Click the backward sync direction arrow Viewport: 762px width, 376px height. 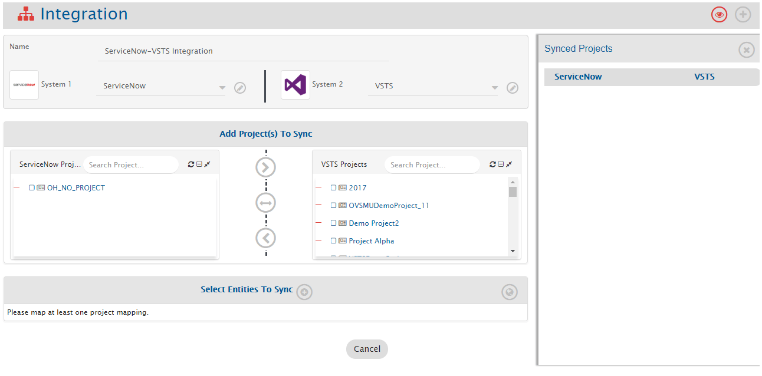[x=265, y=238]
